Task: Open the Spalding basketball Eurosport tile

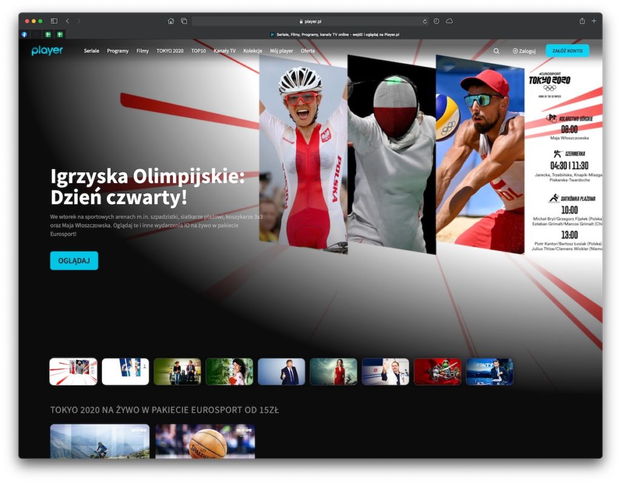Action: click(205, 441)
